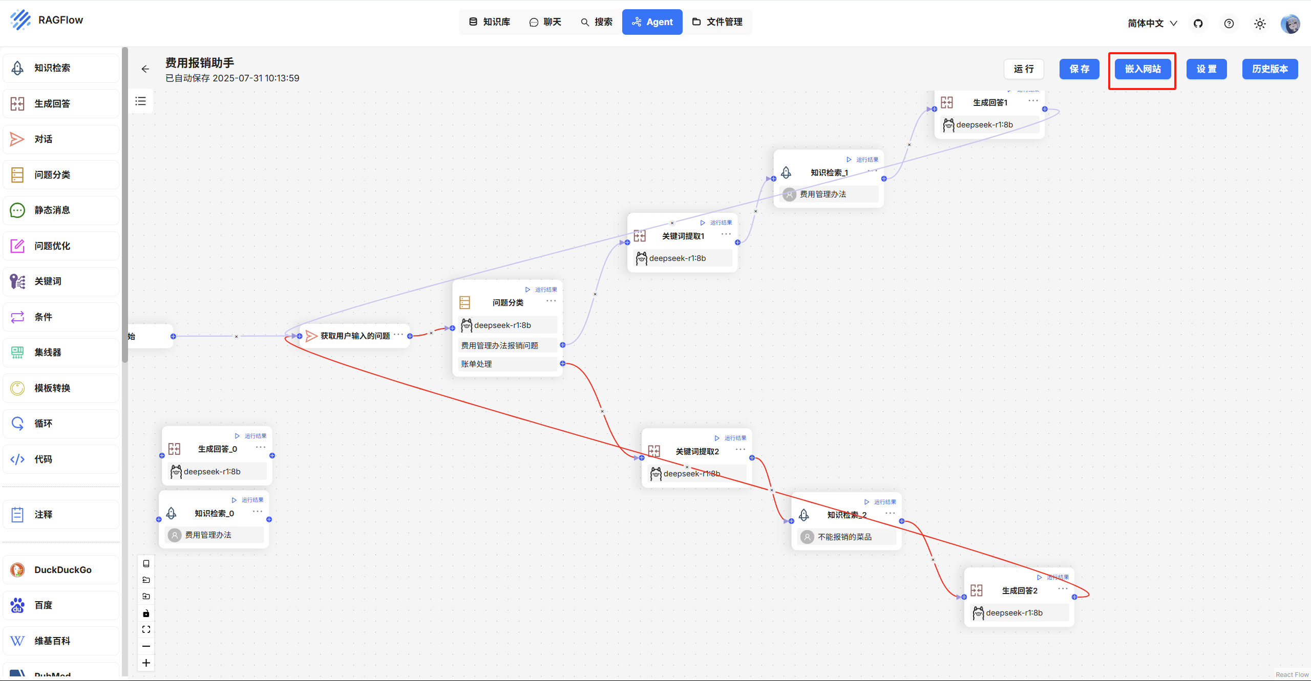This screenshot has width=1311, height=681.
Task: Switch to the 文件管理 tab
Action: (x=718, y=21)
